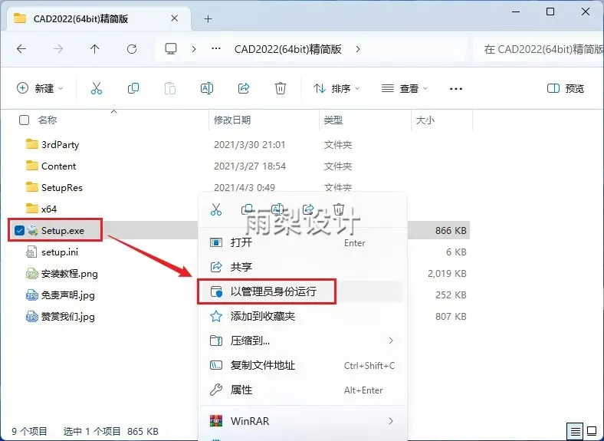Open the 新建 dropdown
604x441 pixels.
coord(40,89)
